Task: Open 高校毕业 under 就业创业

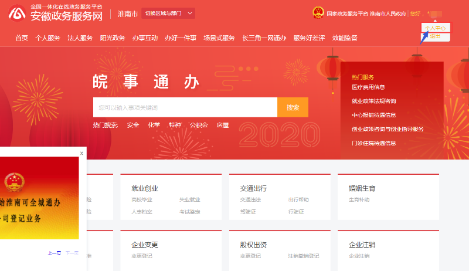Action: click(142, 200)
